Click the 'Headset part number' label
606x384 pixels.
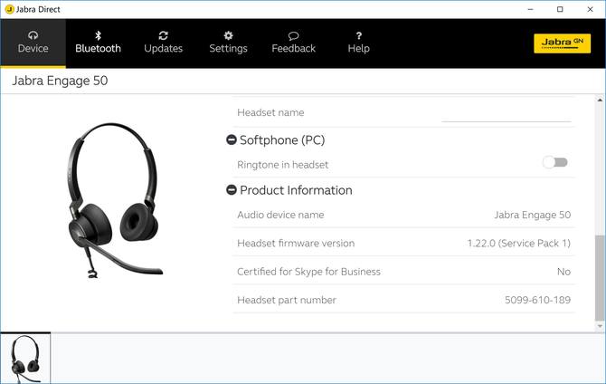pos(287,300)
